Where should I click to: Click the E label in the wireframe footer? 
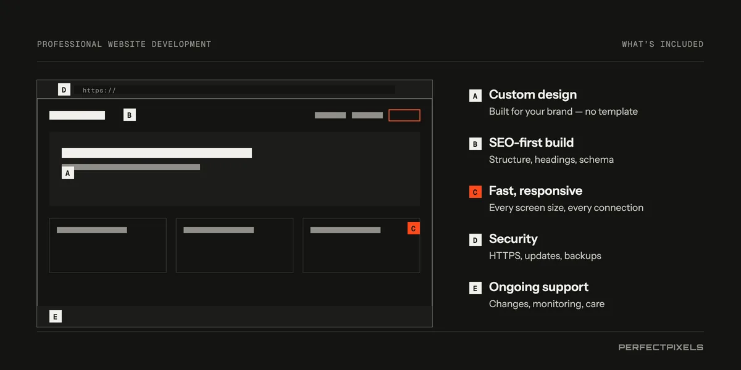(56, 317)
